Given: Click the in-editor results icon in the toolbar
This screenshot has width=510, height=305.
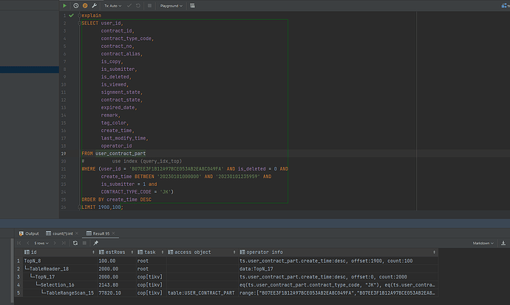Looking at the screenshot, I should 193,5.
